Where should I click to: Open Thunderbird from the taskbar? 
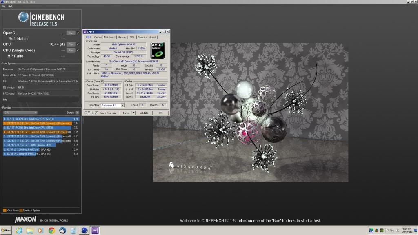coord(62,231)
